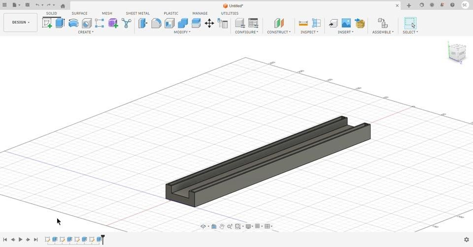Select the Press Pull tool
The height and width of the screenshot is (247, 473).
143,23
